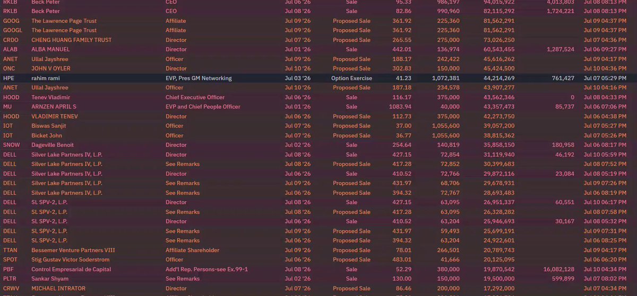Click 'EVP, Pres GM Networking' title
Image resolution: width=637 pixels, height=296 pixels.
[x=199, y=78]
